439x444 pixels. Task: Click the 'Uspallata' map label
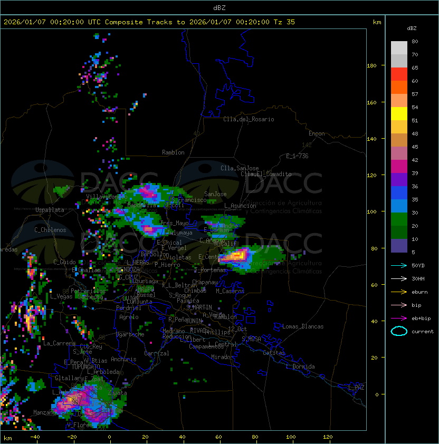(x=50, y=210)
